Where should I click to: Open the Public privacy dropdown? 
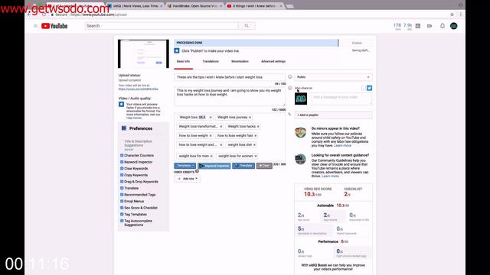pos(333,77)
